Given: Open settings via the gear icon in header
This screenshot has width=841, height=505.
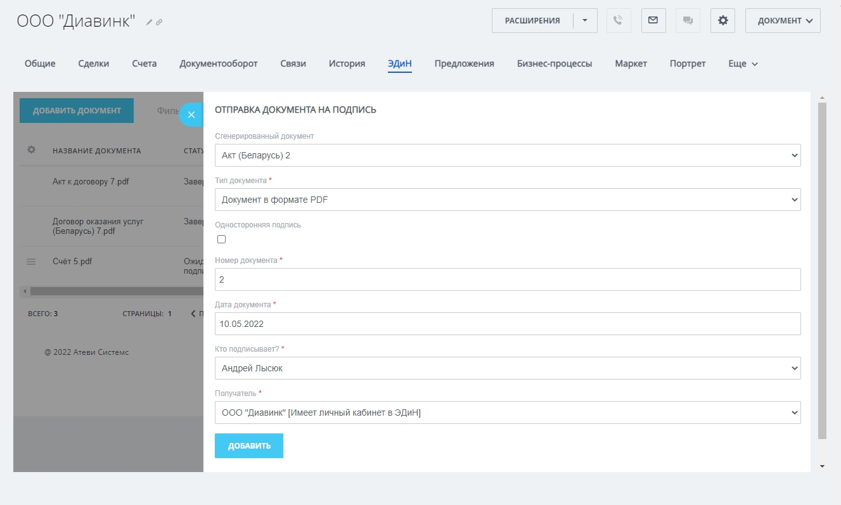Looking at the screenshot, I should tap(722, 20).
